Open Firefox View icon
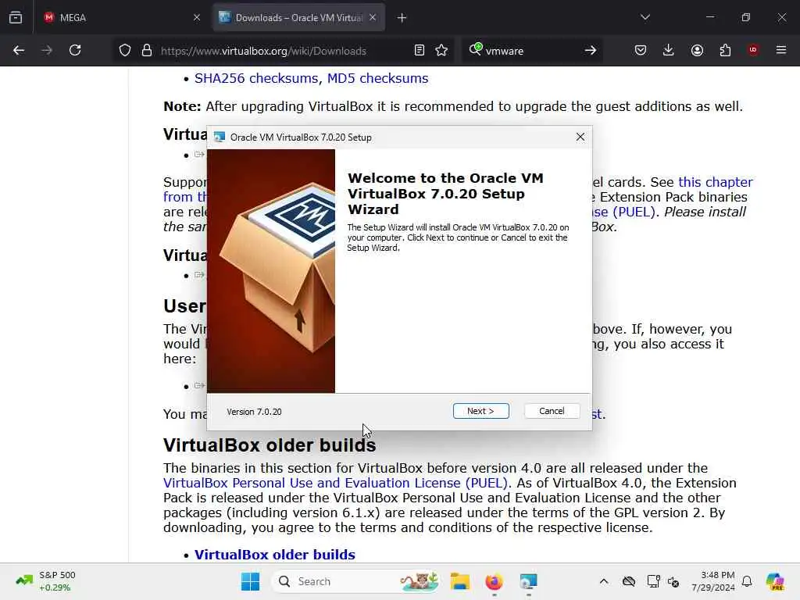800x600 pixels. tap(16, 18)
